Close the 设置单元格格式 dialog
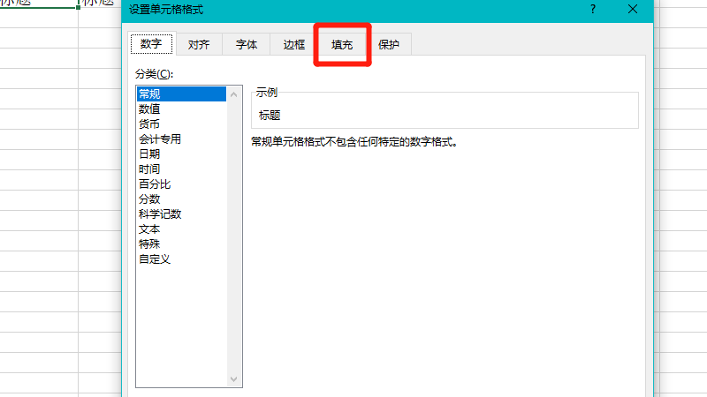This screenshot has height=397, width=707. coord(633,9)
